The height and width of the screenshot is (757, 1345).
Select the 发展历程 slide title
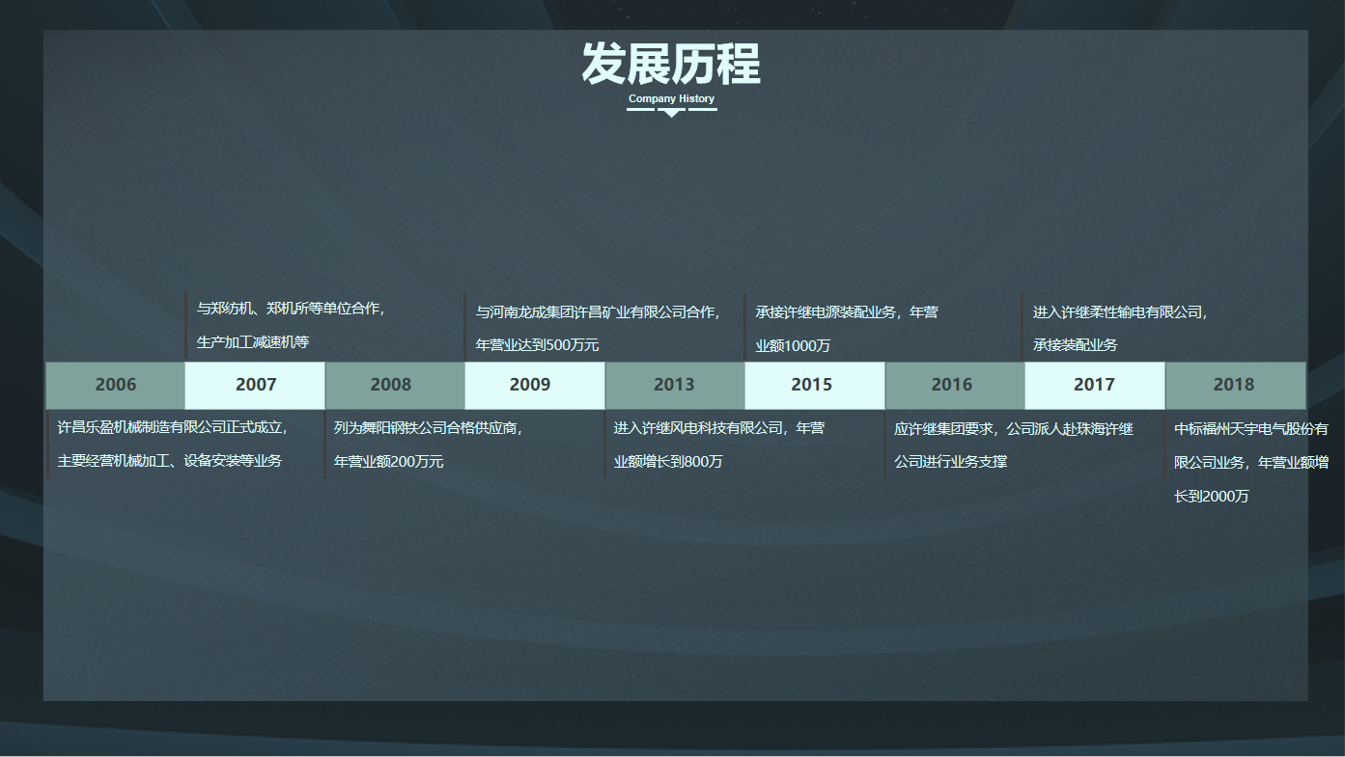671,65
